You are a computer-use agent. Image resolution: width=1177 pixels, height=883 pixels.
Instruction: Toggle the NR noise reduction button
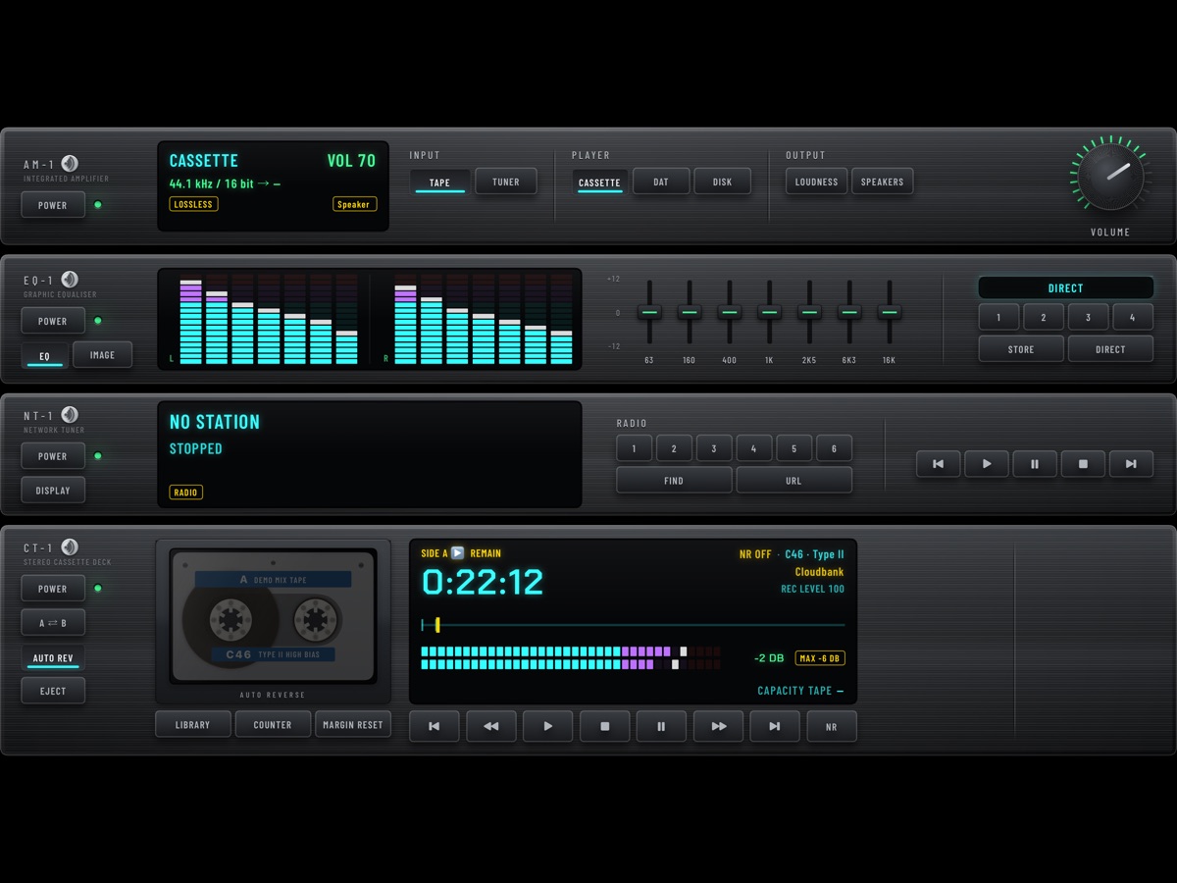(x=832, y=726)
